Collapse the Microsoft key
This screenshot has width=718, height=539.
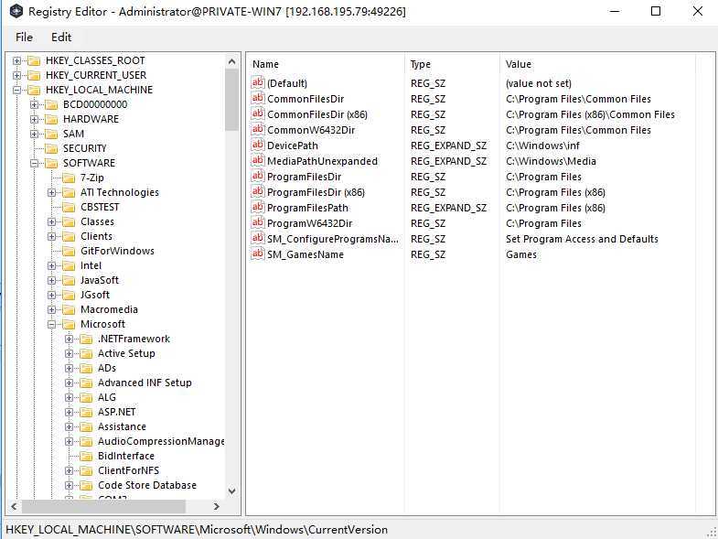click(51, 325)
